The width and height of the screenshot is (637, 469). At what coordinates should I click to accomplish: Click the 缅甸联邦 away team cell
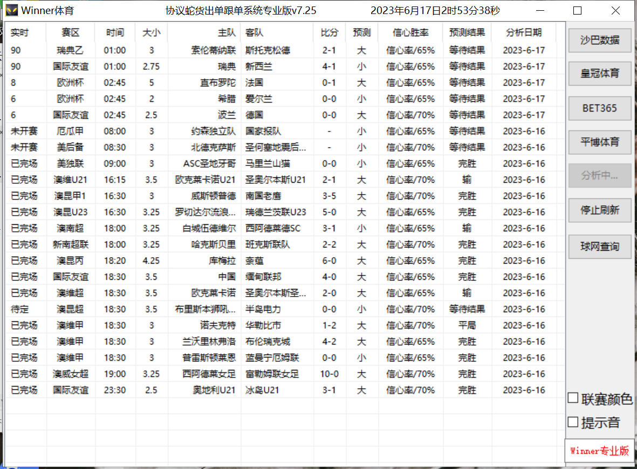[263, 277]
